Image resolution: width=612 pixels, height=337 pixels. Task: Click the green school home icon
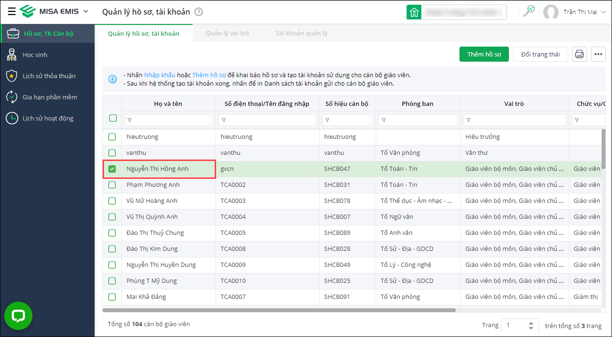click(x=414, y=12)
